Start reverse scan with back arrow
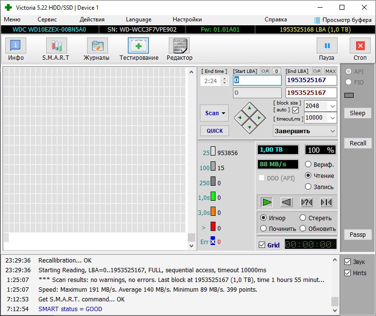The image size is (376, 316). coord(286,202)
